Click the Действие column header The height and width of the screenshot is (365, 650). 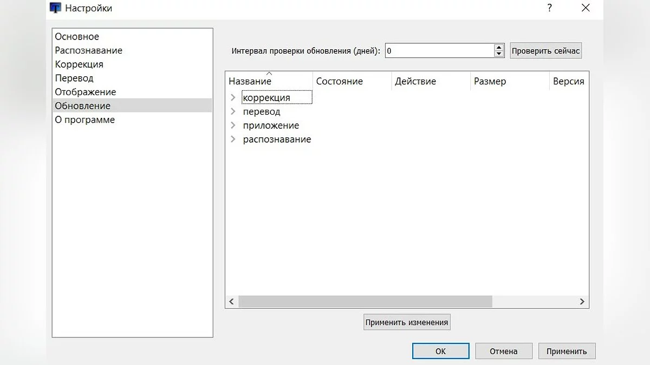click(x=431, y=81)
